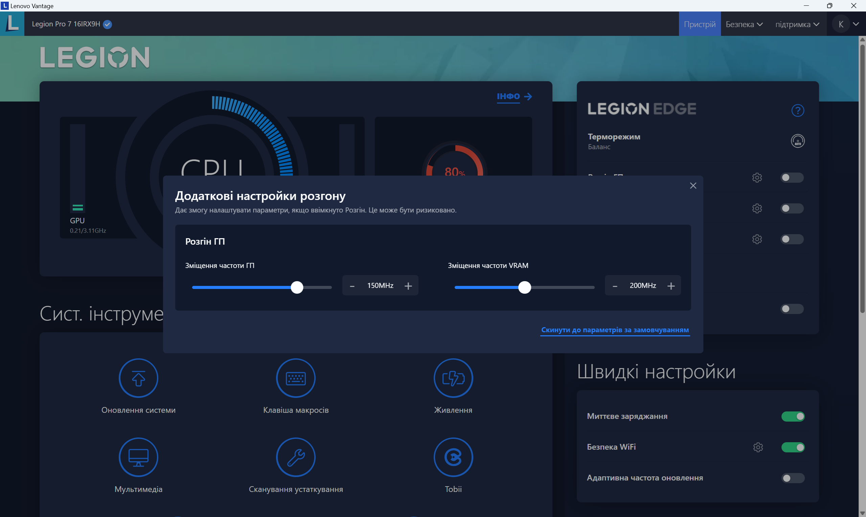
Task: Enable Адаптивна частота оновлення toggle
Action: [x=793, y=478]
